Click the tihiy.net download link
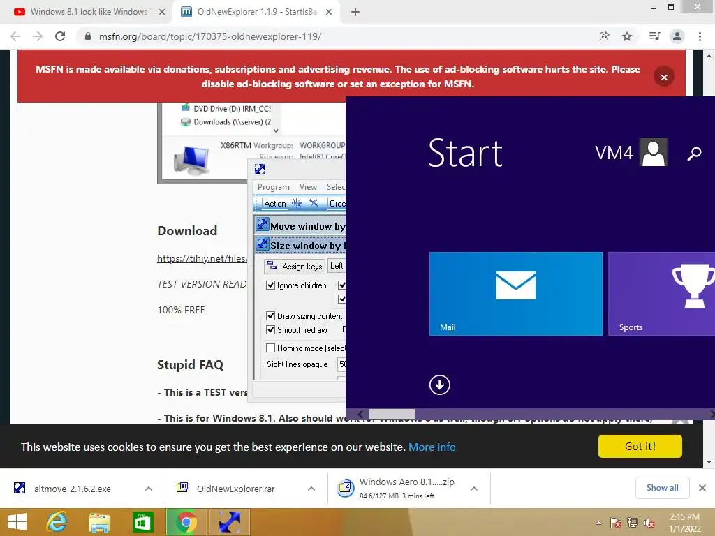 click(202, 258)
